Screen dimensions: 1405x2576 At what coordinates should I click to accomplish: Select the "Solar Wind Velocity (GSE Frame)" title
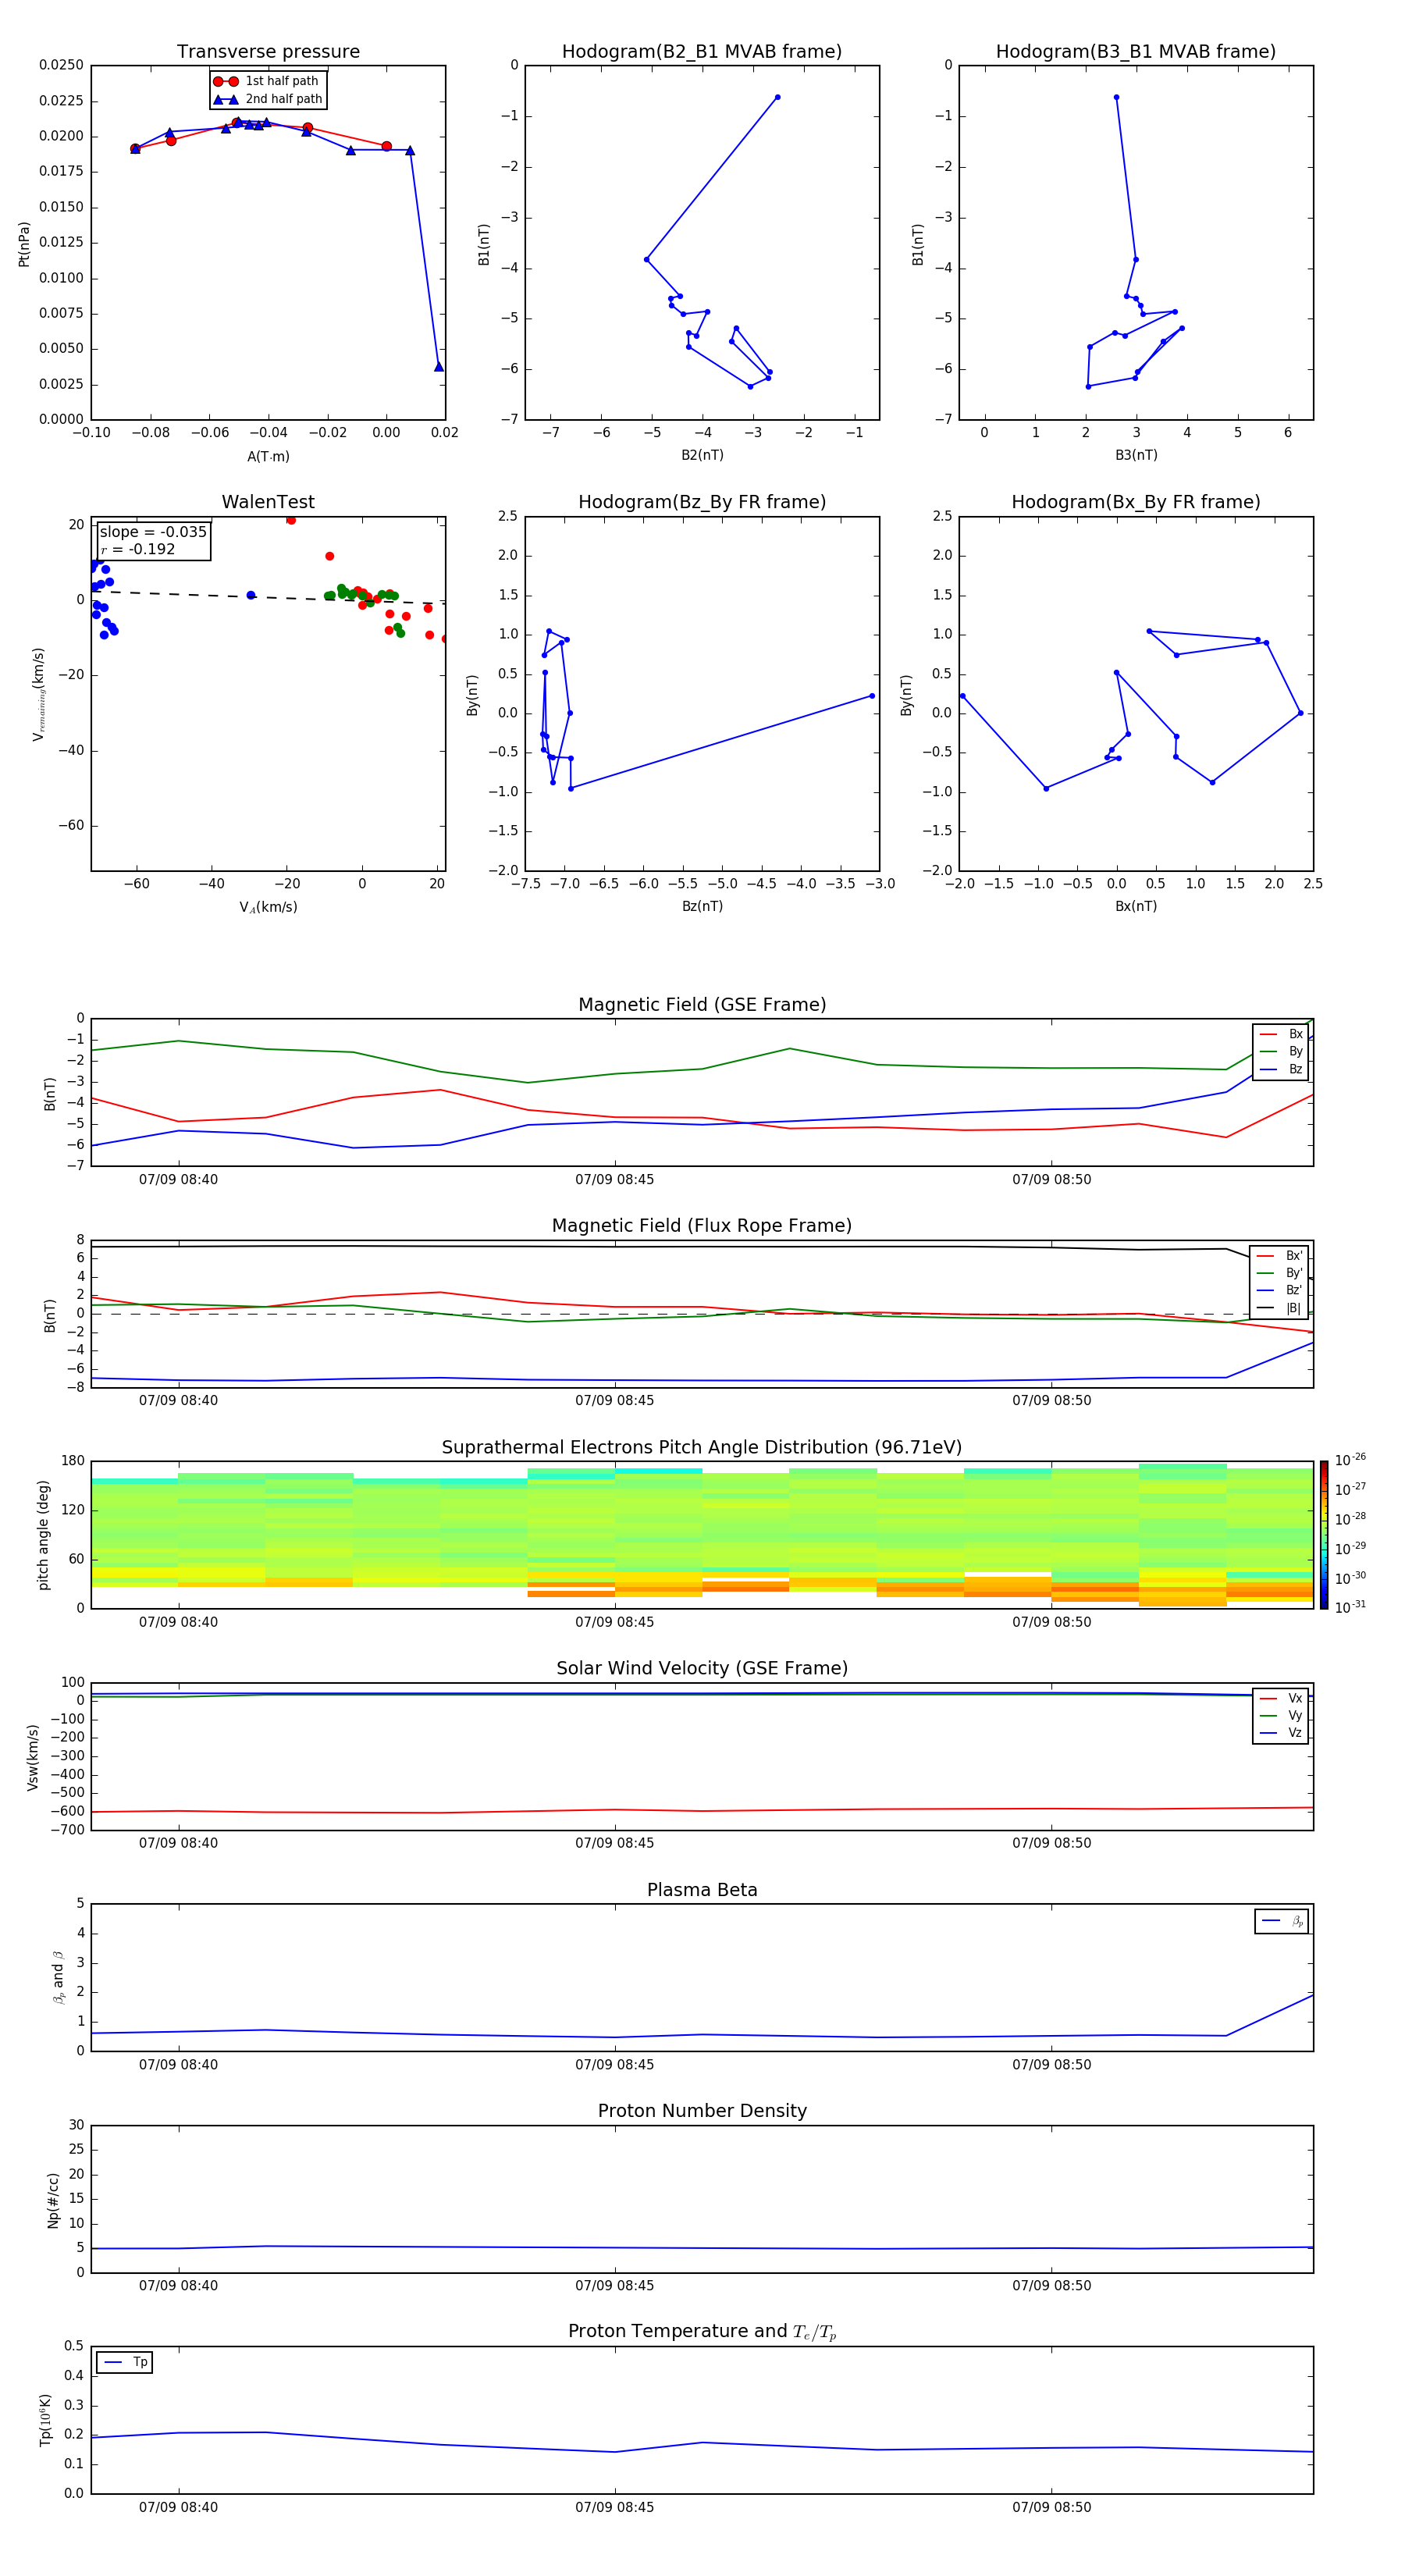(702, 1668)
